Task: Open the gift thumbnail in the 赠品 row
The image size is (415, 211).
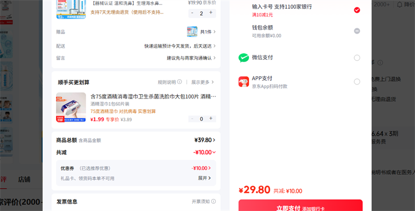Action: pos(192,32)
